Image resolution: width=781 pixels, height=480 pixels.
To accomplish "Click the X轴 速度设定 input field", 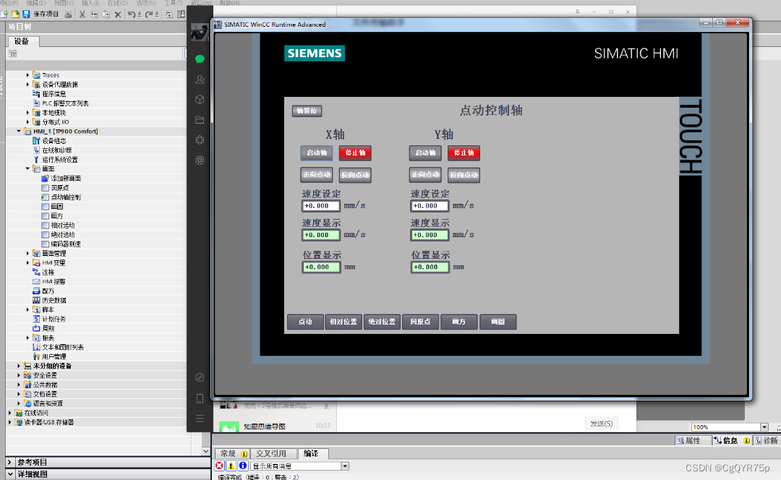I will click(321, 205).
